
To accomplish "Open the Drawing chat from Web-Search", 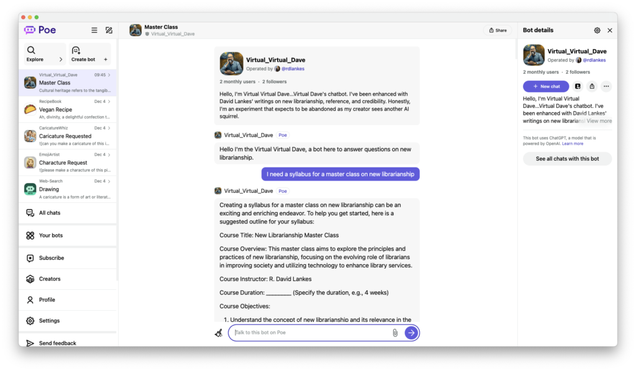I will tap(67, 189).
